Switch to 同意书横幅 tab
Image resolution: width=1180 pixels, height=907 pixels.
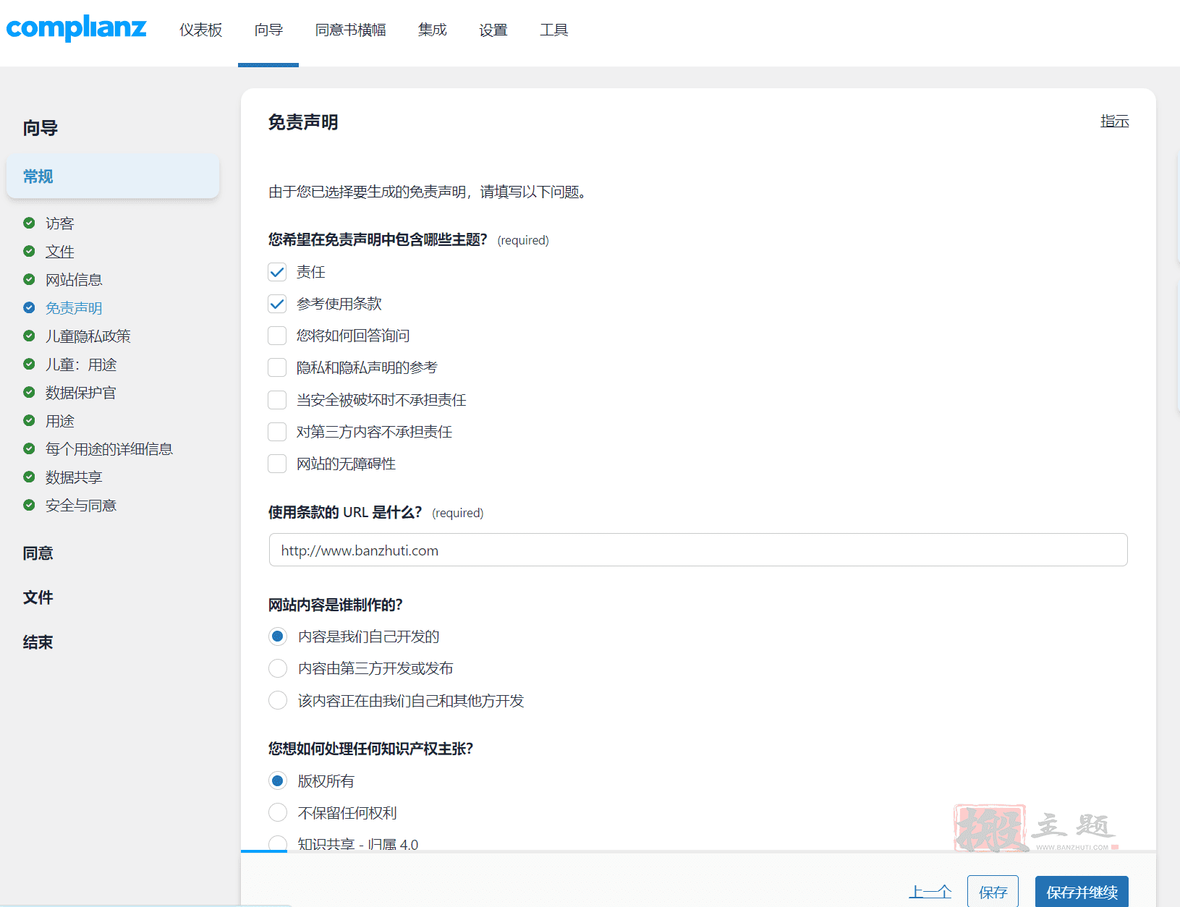350,30
